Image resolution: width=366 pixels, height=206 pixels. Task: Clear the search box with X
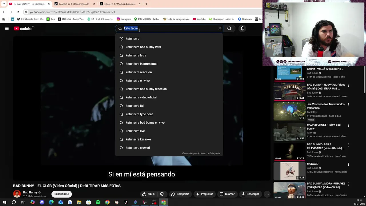tap(220, 28)
